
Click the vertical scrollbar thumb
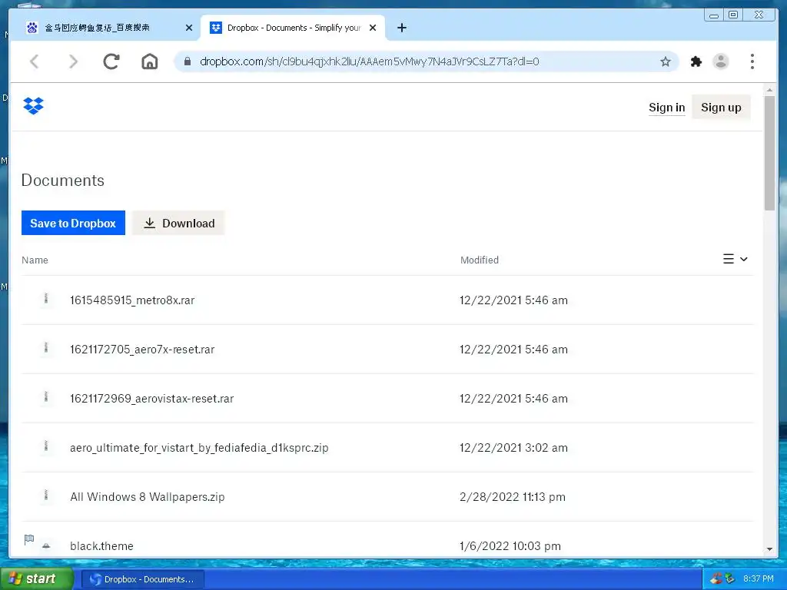coord(769,153)
